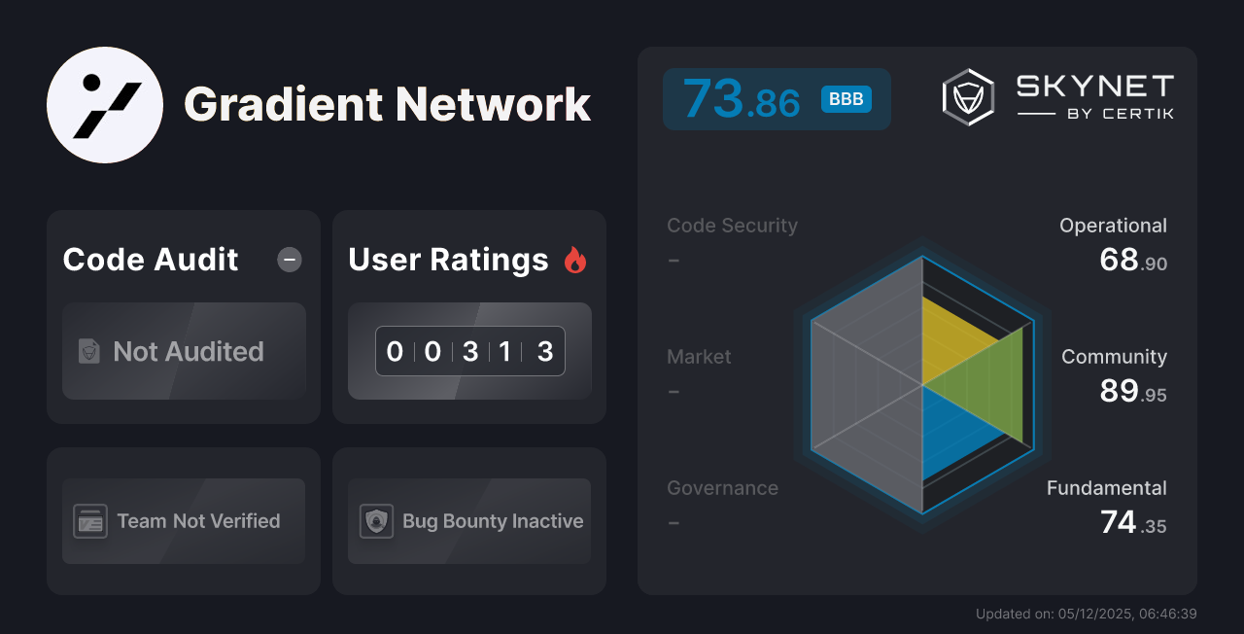The image size is (1244, 634).
Task: Select the ID card icon in Team Not Verified
Action: [x=91, y=521]
